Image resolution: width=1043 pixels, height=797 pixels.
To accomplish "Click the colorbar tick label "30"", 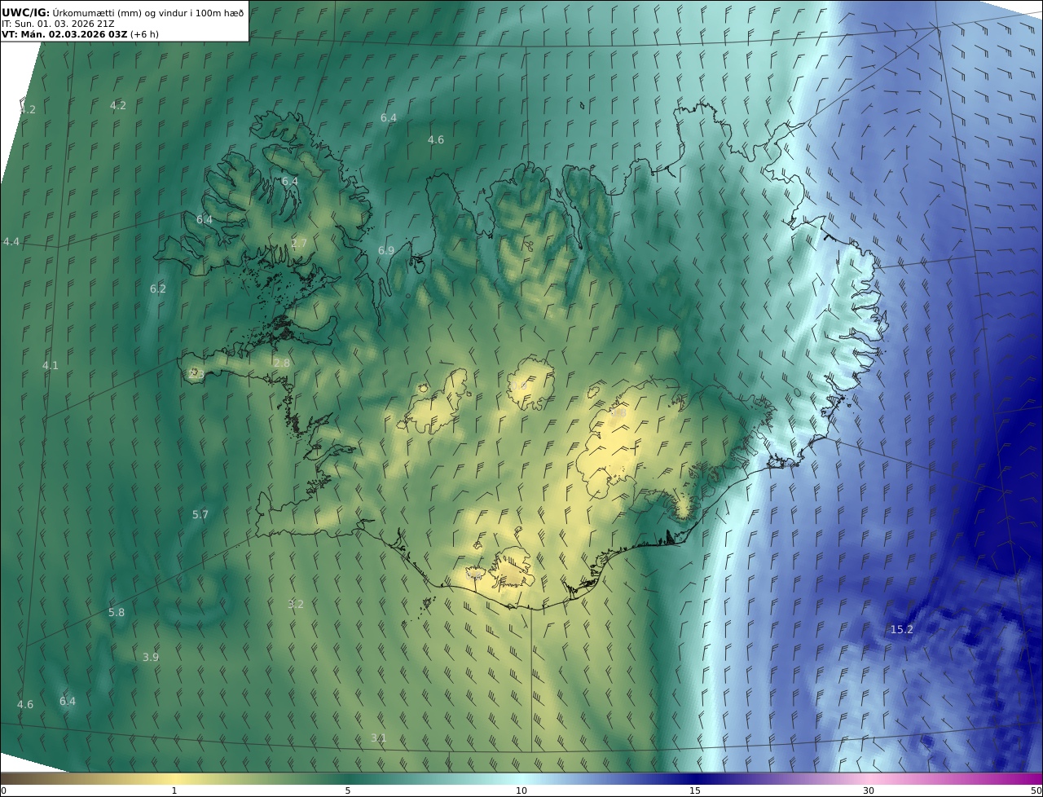I will (869, 790).
